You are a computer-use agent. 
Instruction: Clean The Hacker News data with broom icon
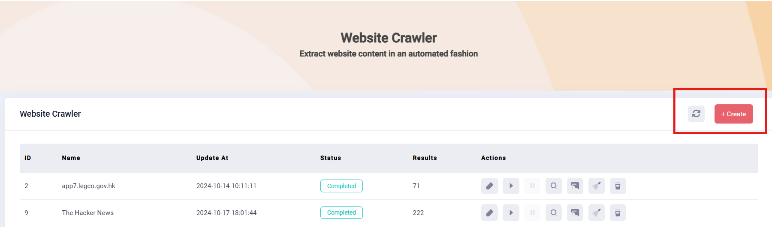597,213
